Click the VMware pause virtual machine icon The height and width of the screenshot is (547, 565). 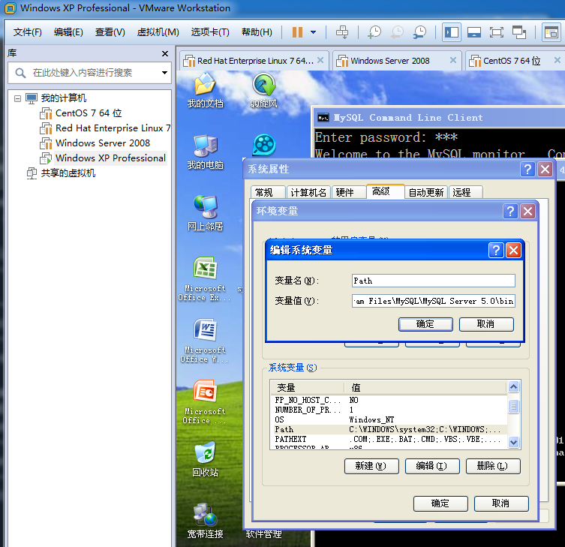click(x=297, y=32)
